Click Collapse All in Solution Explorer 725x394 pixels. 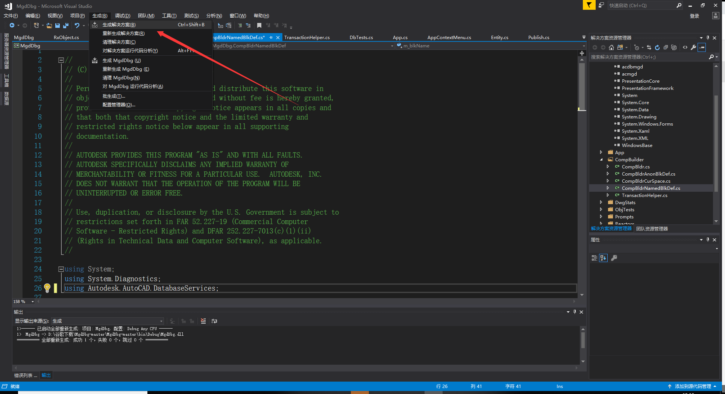[666, 47]
